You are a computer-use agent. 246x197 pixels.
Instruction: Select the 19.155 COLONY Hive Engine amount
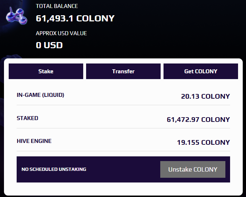(203, 143)
